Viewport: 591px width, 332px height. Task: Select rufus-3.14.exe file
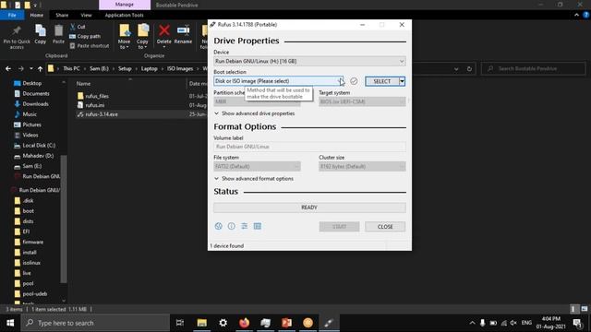tap(102, 114)
